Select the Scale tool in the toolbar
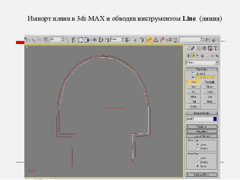This screenshot has height=180, width=240. (x=107, y=40)
